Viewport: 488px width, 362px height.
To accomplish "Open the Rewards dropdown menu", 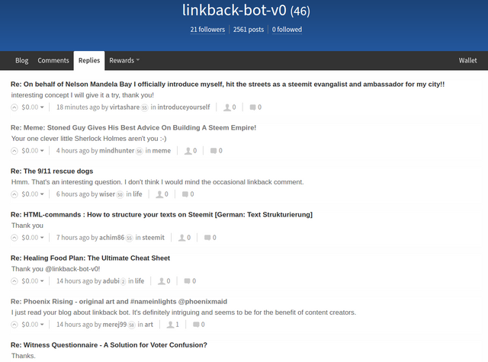I will click(124, 61).
